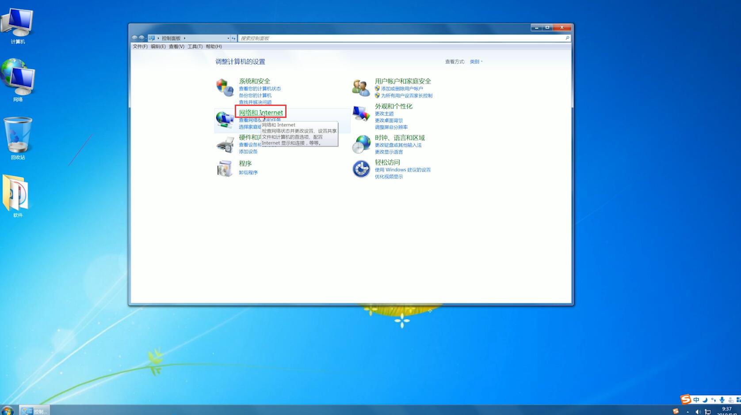
Task: Select the 回收站 recycle bin desktop icon
Action: (18, 138)
